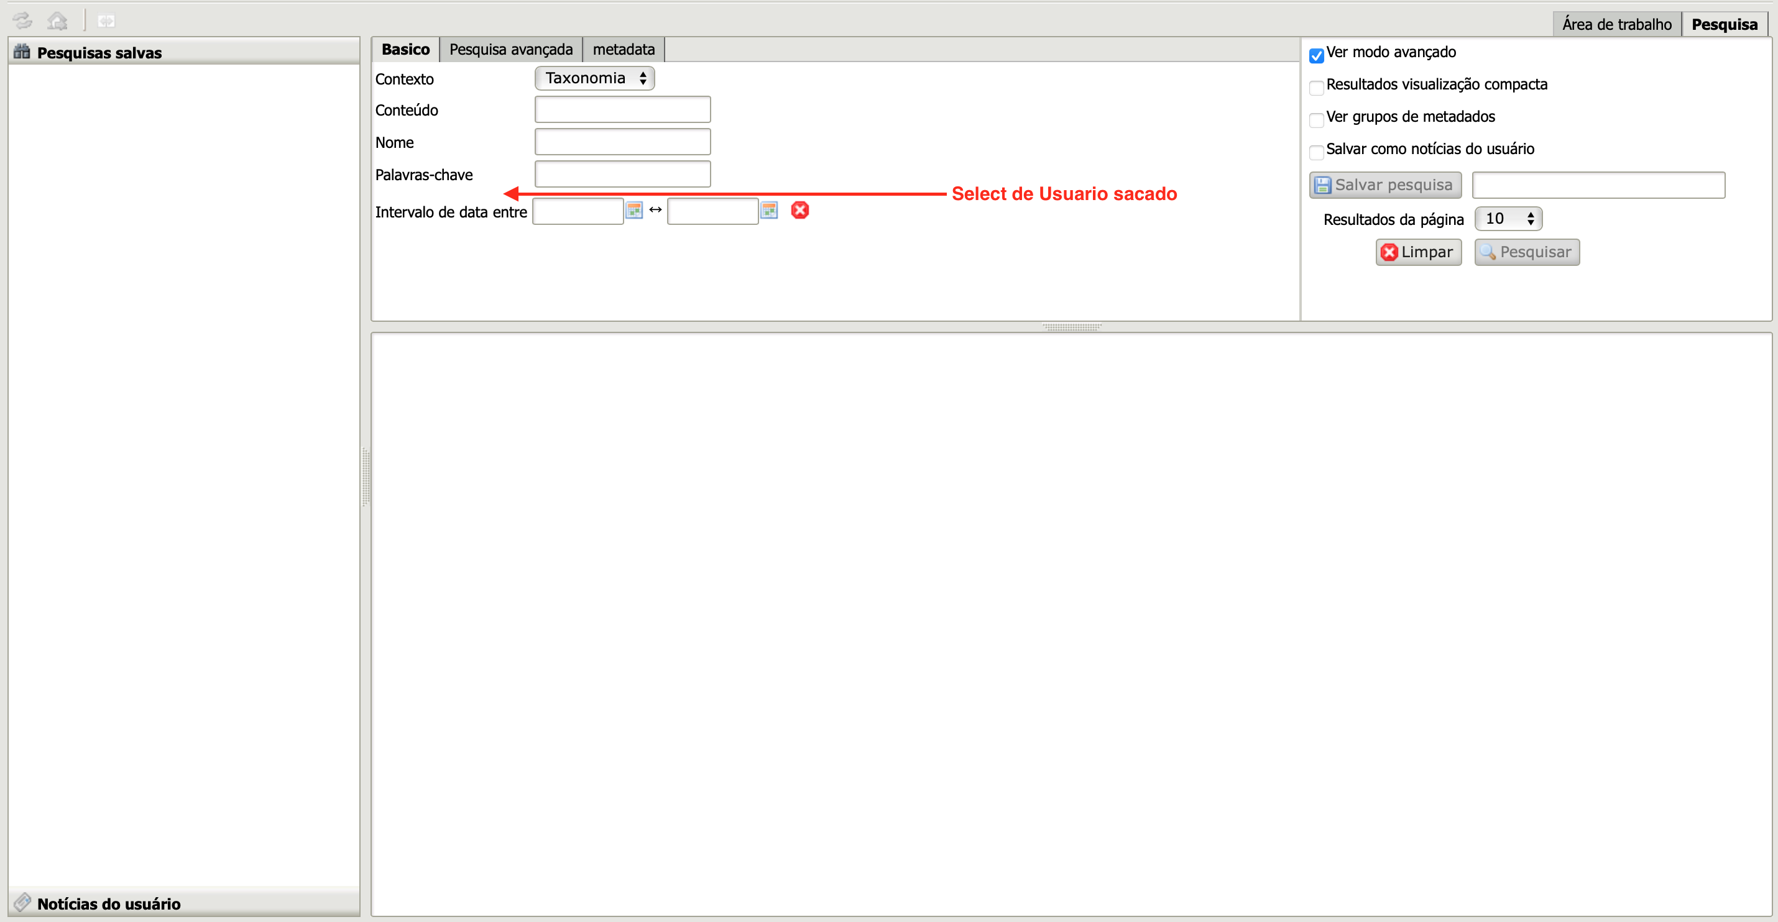
Task: Open the start date calendar picker
Action: pyautogui.click(x=633, y=211)
